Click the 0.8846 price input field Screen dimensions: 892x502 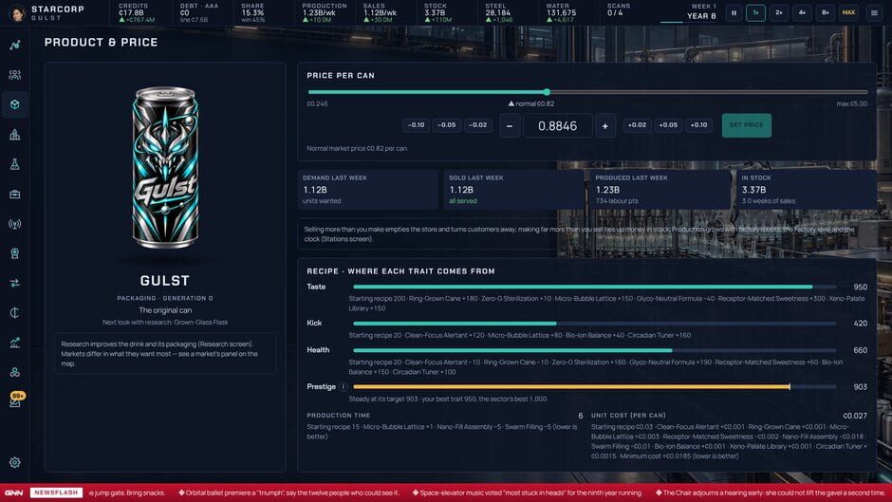point(558,126)
